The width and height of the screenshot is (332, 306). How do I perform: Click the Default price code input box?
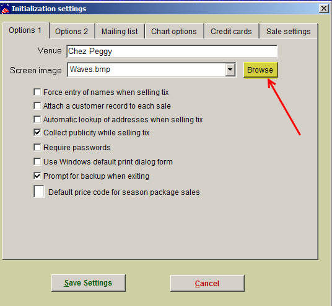39,191
